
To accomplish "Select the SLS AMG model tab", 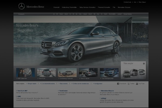I will [x=112, y=14].
